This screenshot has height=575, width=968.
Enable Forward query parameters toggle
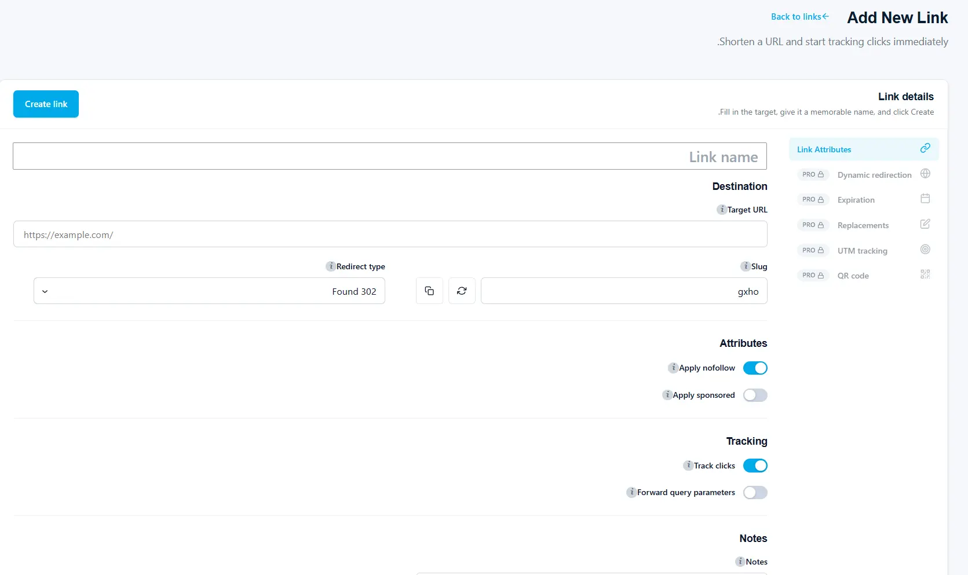[755, 492]
